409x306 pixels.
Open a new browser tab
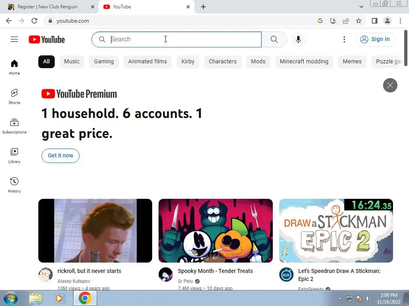203,7
